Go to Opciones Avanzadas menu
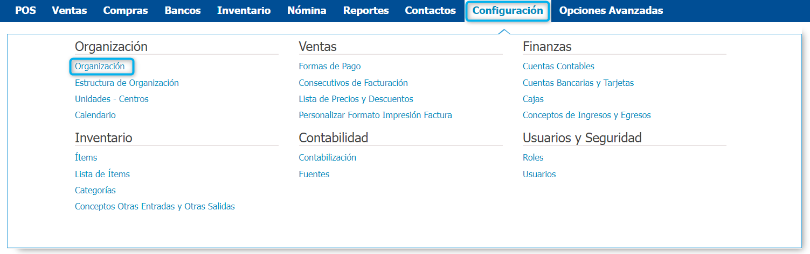Image resolution: width=810 pixels, height=254 pixels. 611,10
